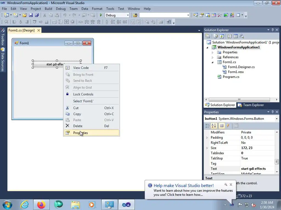Click View Code icon in Solution Explorer

230,36
